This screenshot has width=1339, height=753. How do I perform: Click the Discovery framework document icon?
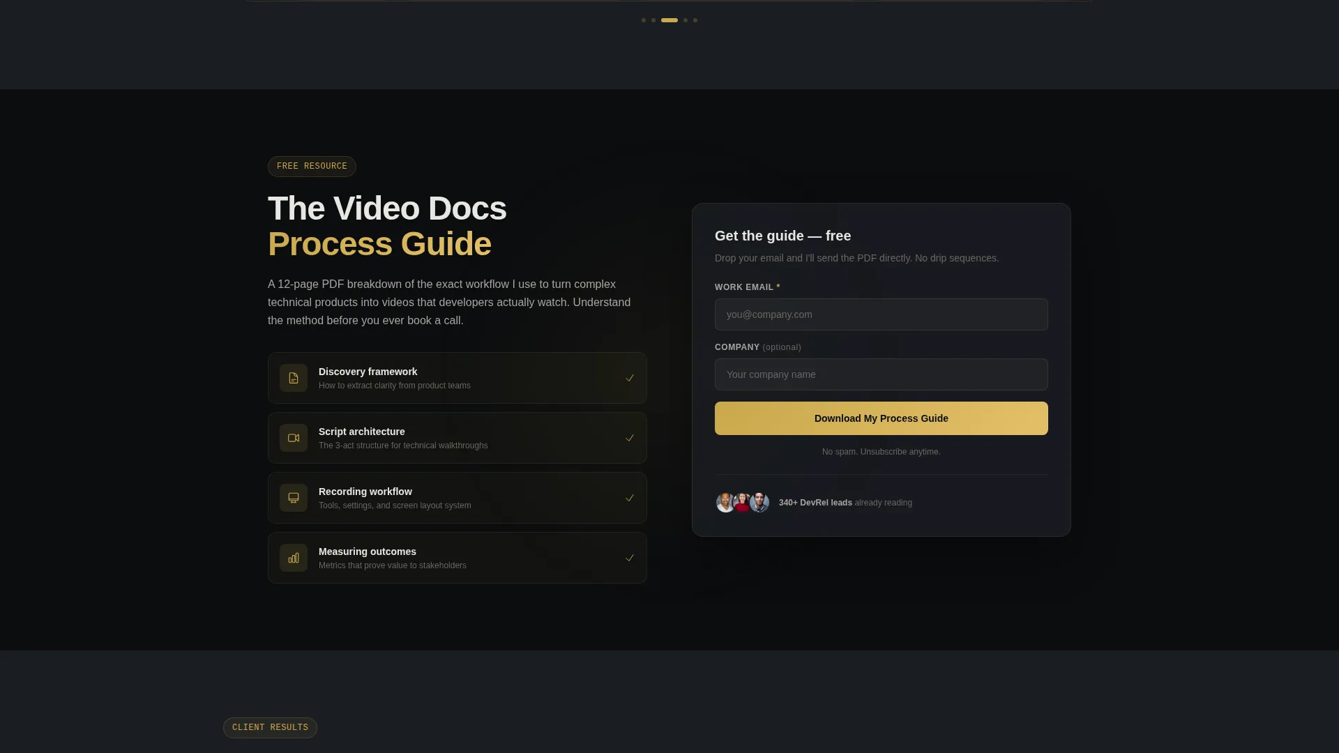point(294,378)
